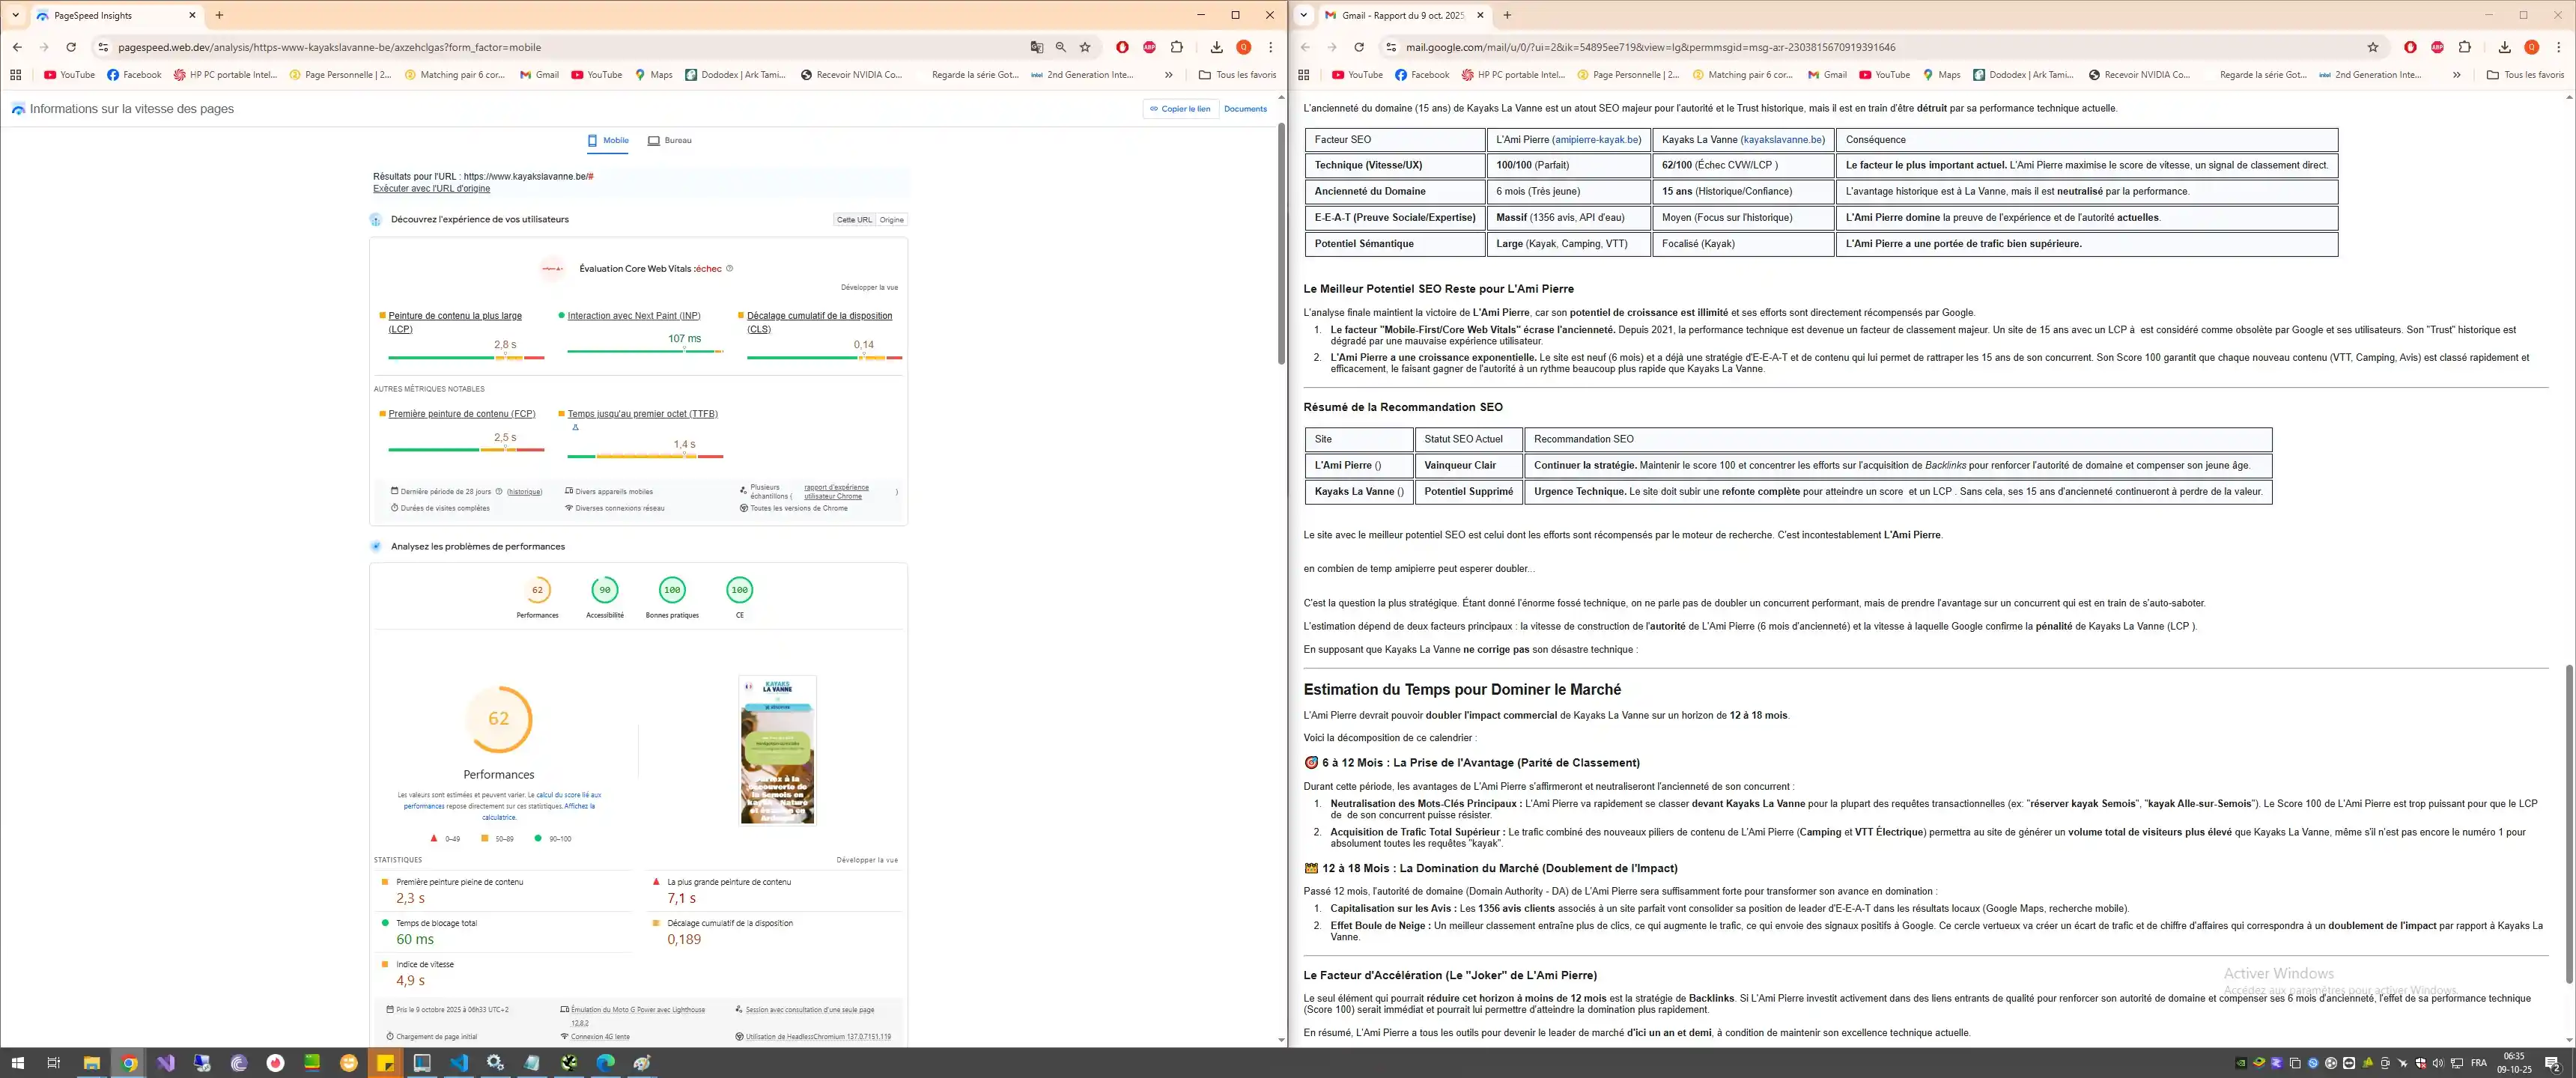Click the Core Web Vitals help icon
2576x1078 pixels.
(x=729, y=268)
